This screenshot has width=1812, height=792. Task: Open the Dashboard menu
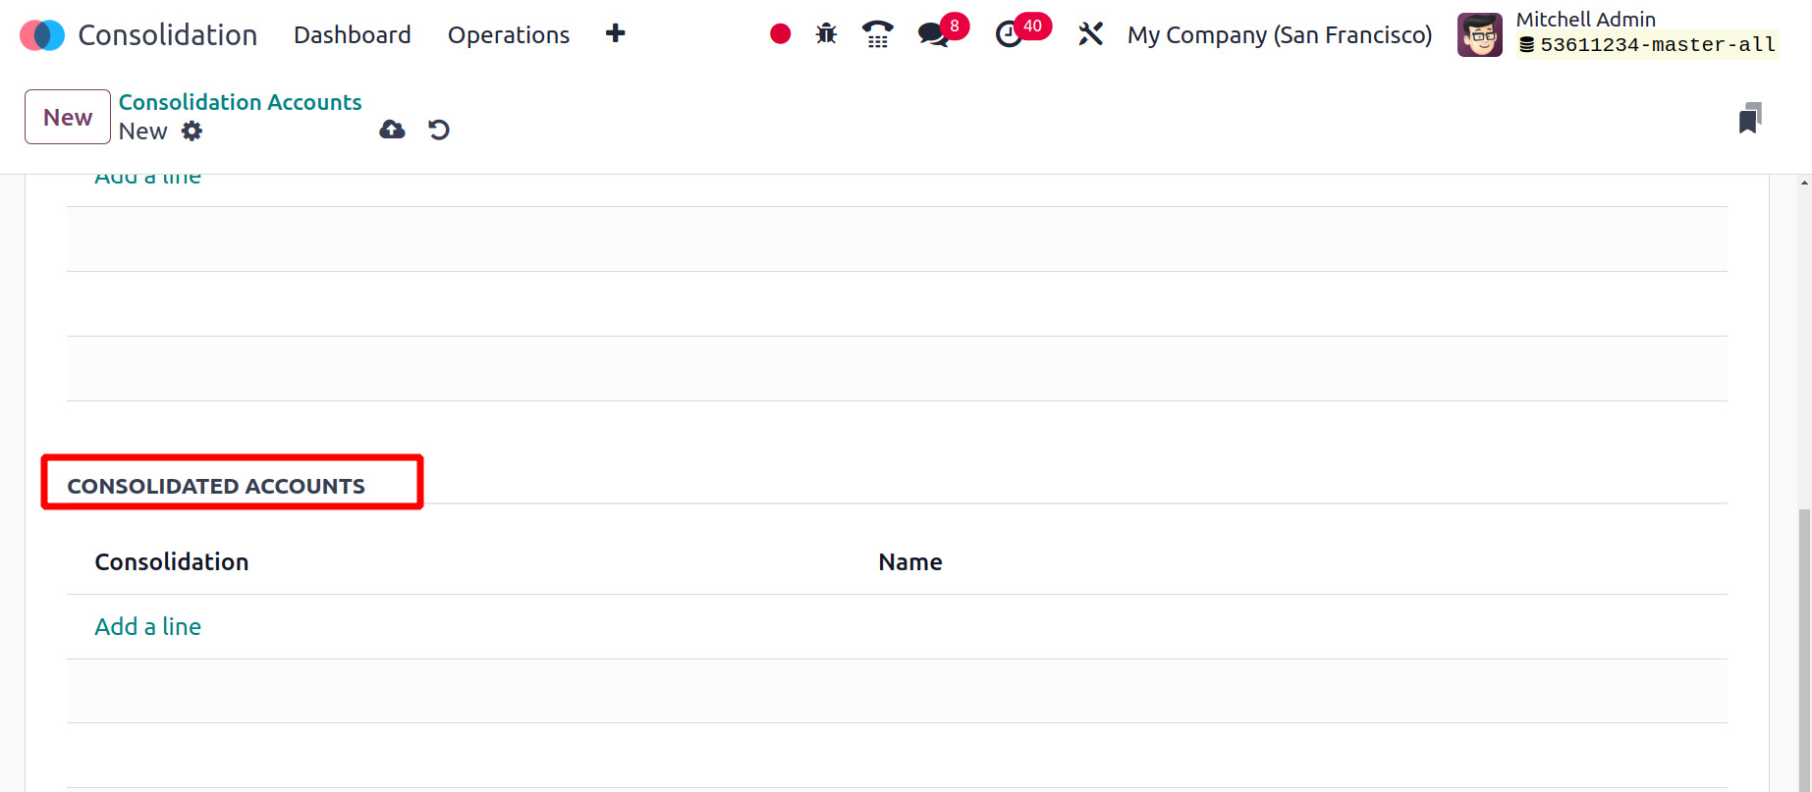352,35
